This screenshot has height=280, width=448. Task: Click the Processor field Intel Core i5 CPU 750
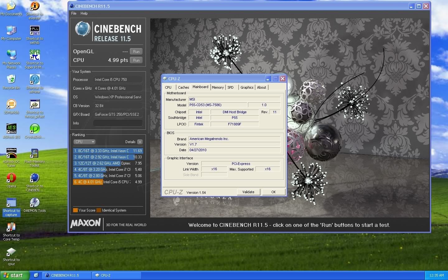(118, 80)
